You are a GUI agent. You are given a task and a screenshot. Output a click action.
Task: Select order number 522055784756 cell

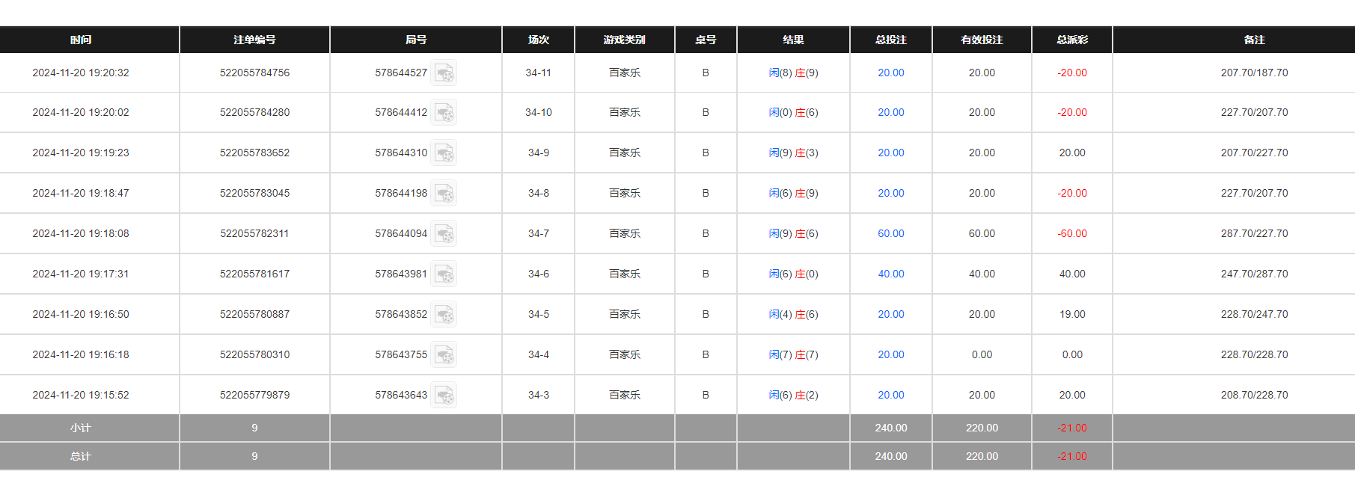[254, 73]
